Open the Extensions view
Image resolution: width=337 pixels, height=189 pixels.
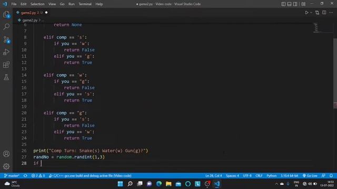(6, 65)
